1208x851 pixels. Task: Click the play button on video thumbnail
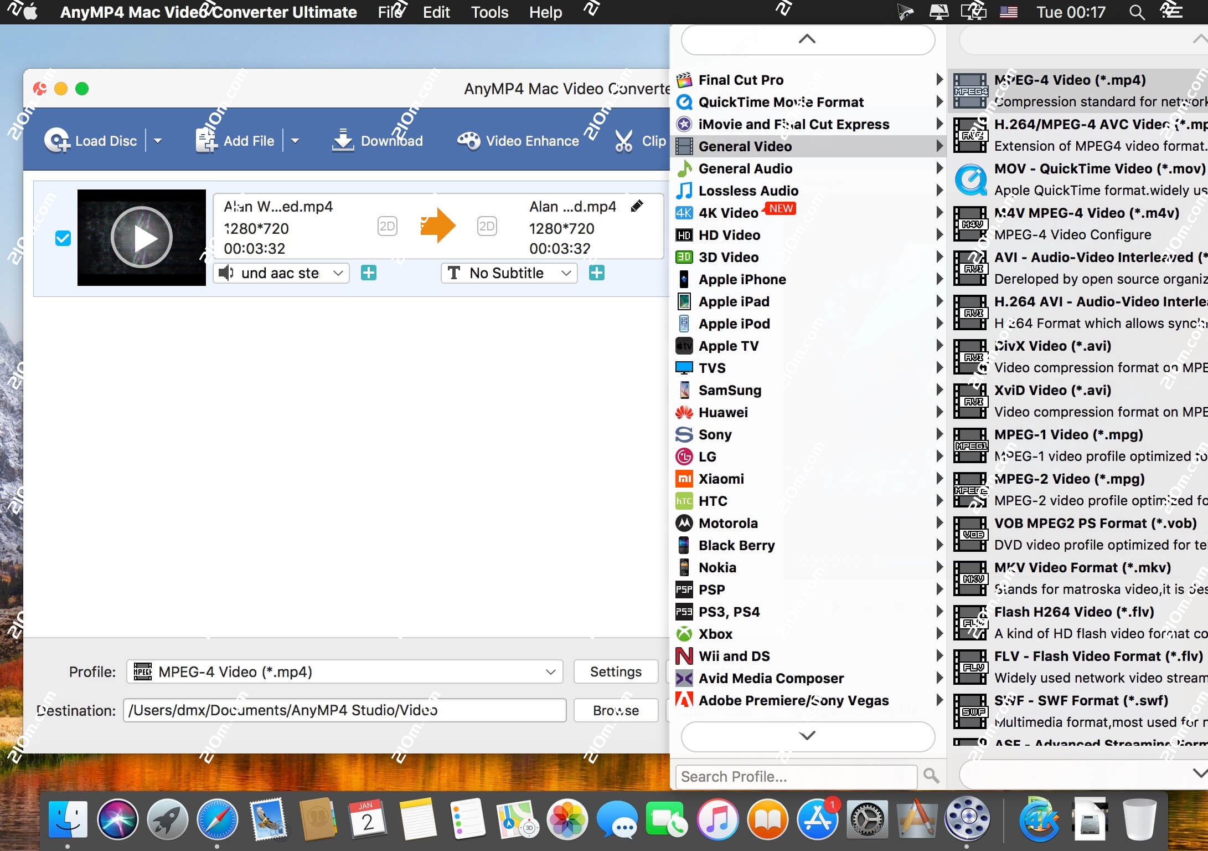[143, 238]
